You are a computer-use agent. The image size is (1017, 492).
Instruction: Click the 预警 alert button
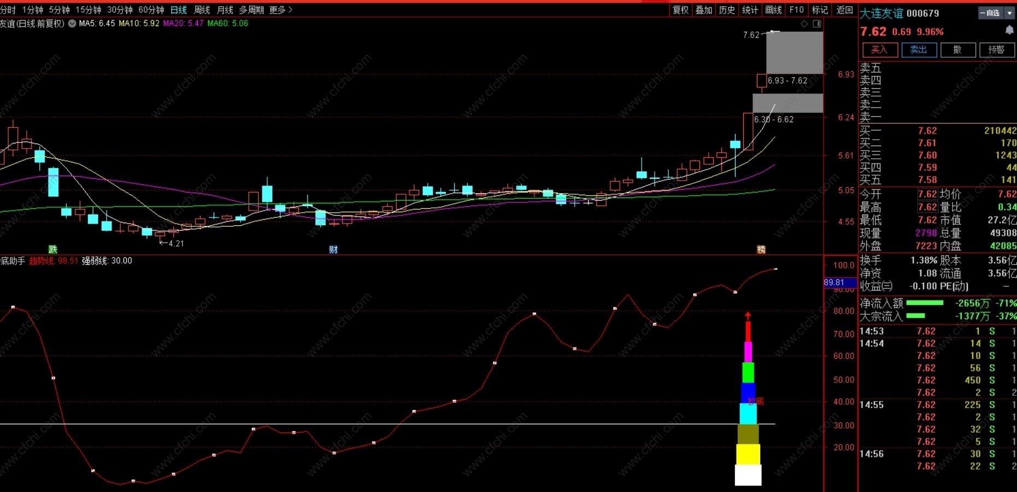[x=997, y=50]
